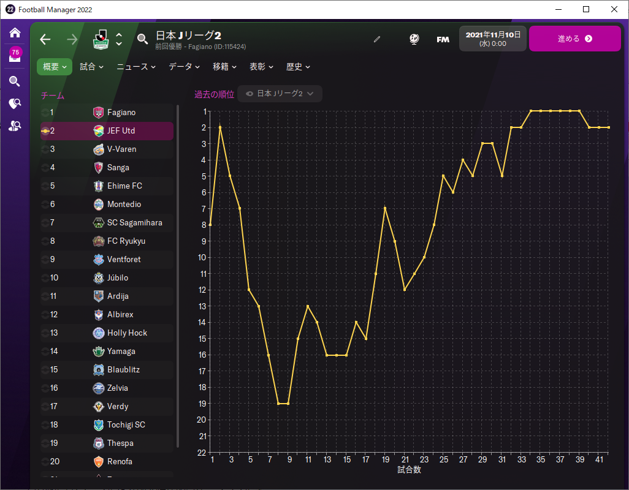Toggle graph line for position 3 V-Varen
Viewport: 629px width, 490px height.
click(x=45, y=149)
